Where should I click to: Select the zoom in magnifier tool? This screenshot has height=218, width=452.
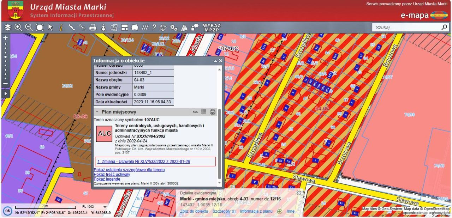(x=18, y=27)
